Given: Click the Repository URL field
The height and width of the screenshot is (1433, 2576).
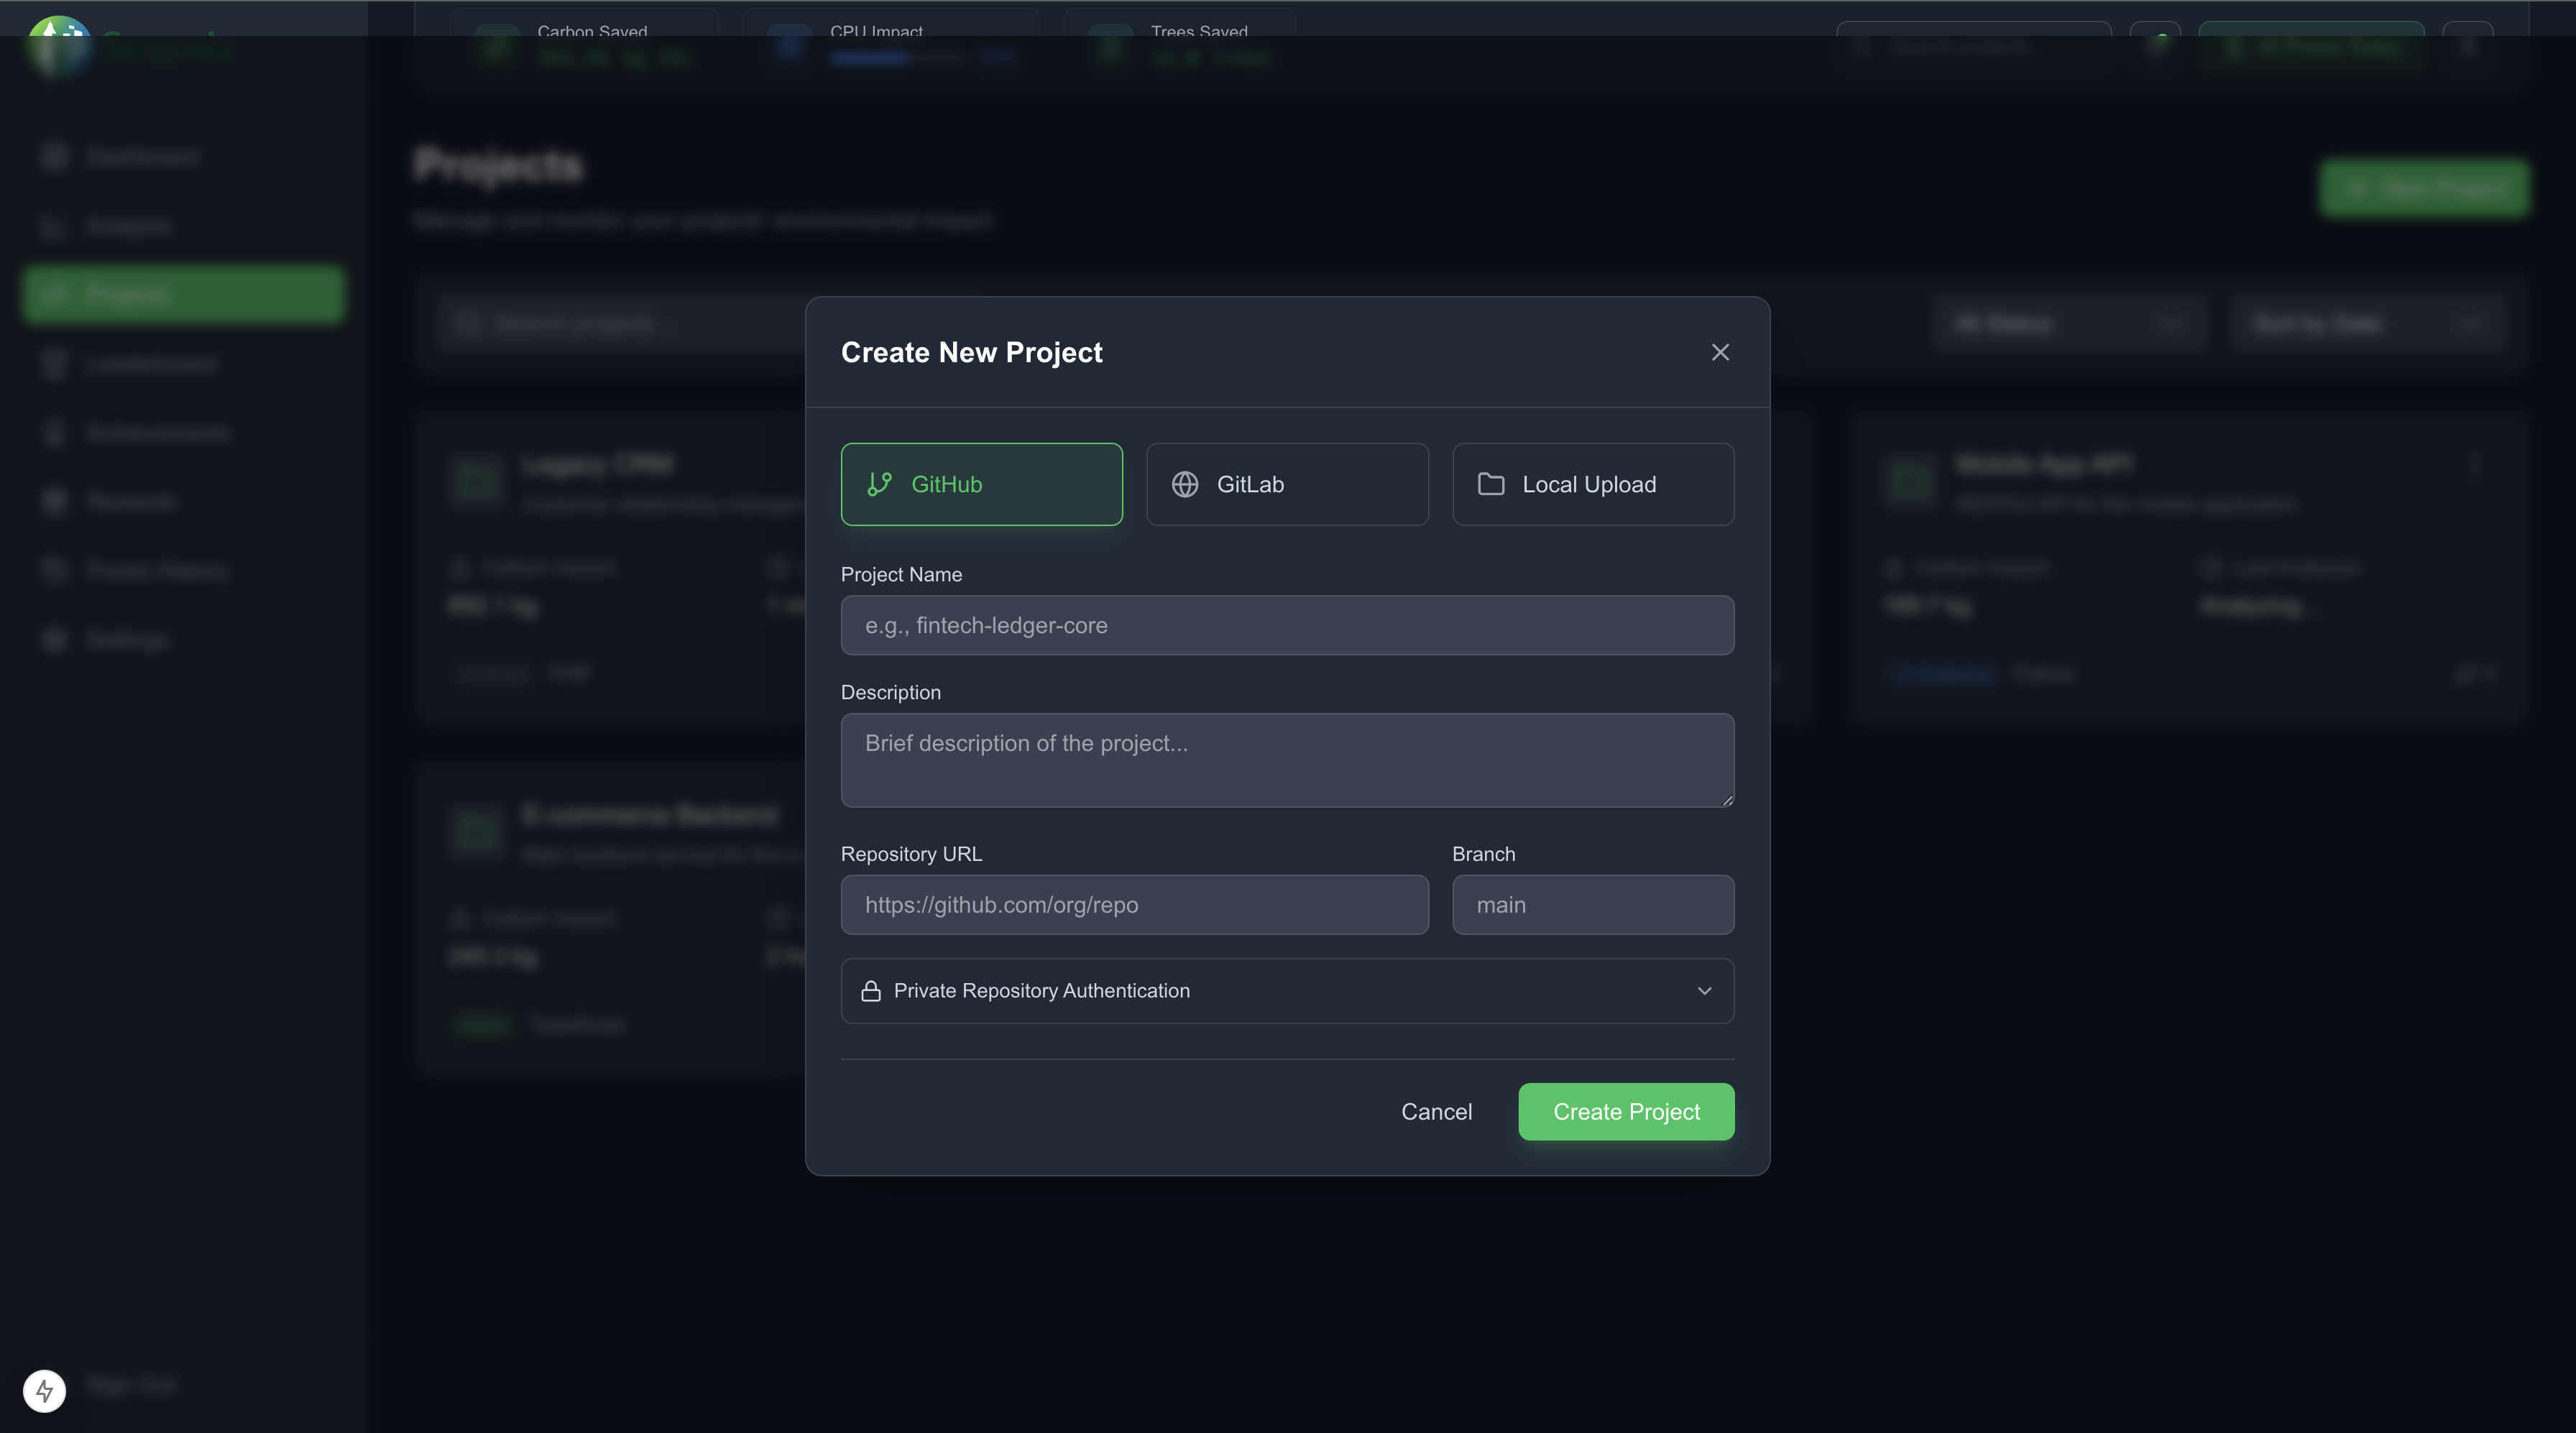Looking at the screenshot, I should click(1133, 905).
